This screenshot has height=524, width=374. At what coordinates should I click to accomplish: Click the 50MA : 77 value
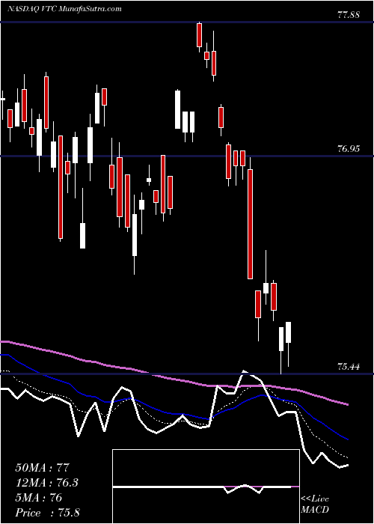click(43, 468)
